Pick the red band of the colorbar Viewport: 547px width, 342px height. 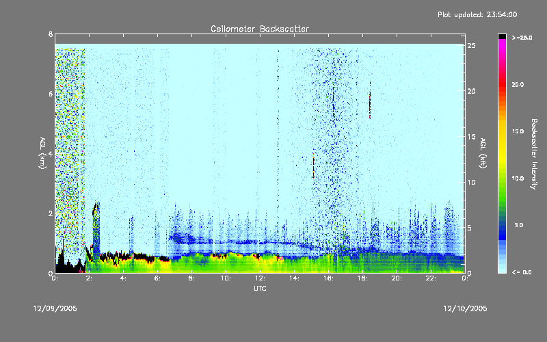click(502, 84)
